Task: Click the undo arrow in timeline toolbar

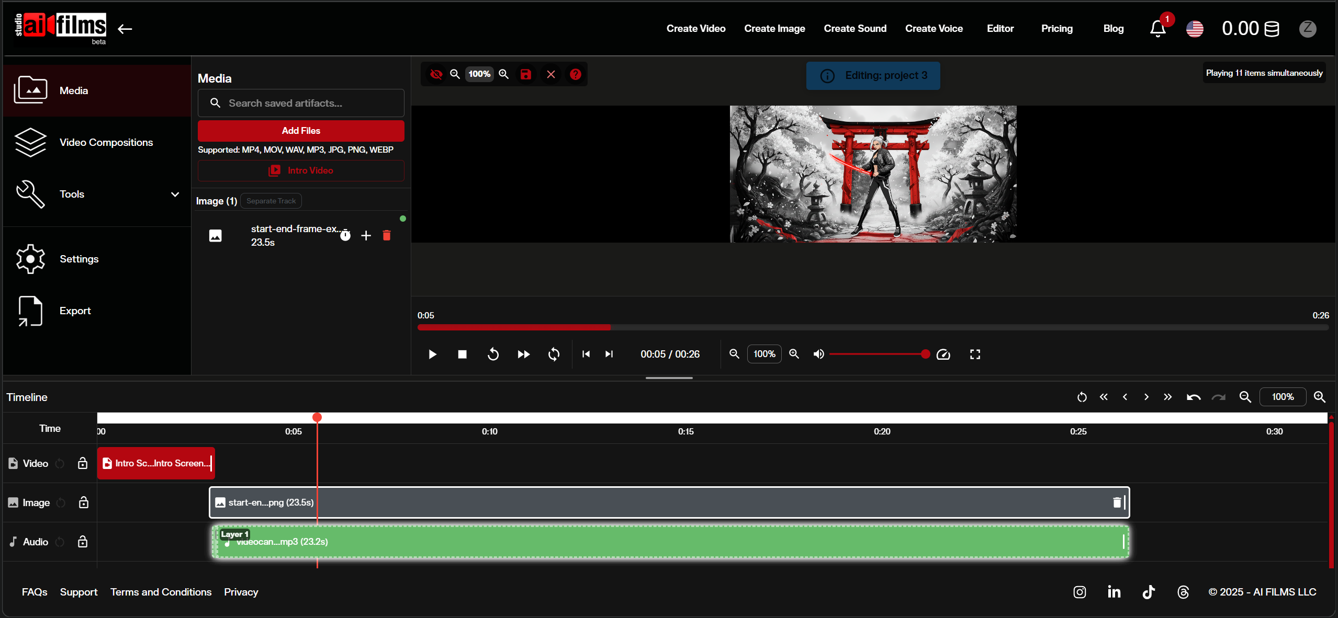Action: pos(1193,397)
